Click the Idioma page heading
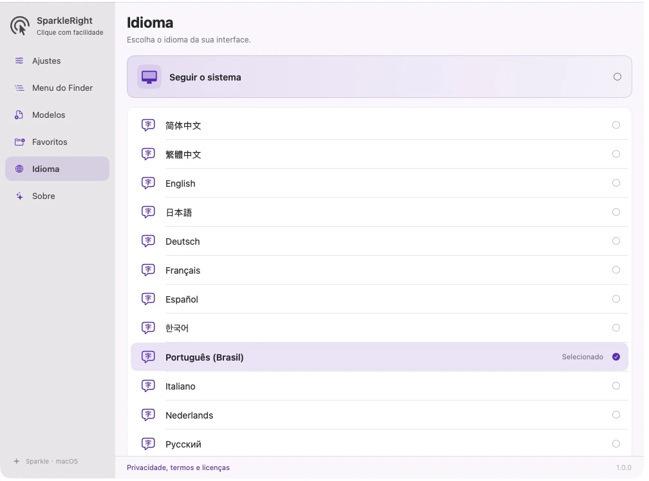649x481 pixels. click(150, 23)
